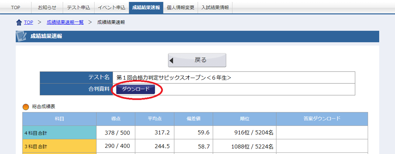Click the 答案ダウンロード column header

322,119
